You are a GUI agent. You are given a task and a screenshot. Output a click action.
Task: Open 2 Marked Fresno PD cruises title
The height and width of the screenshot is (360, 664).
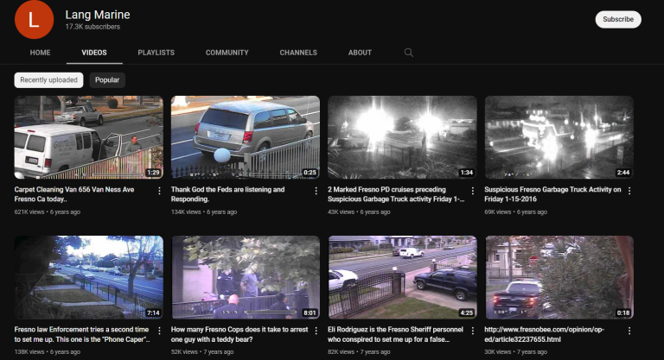(x=396, y=194)
